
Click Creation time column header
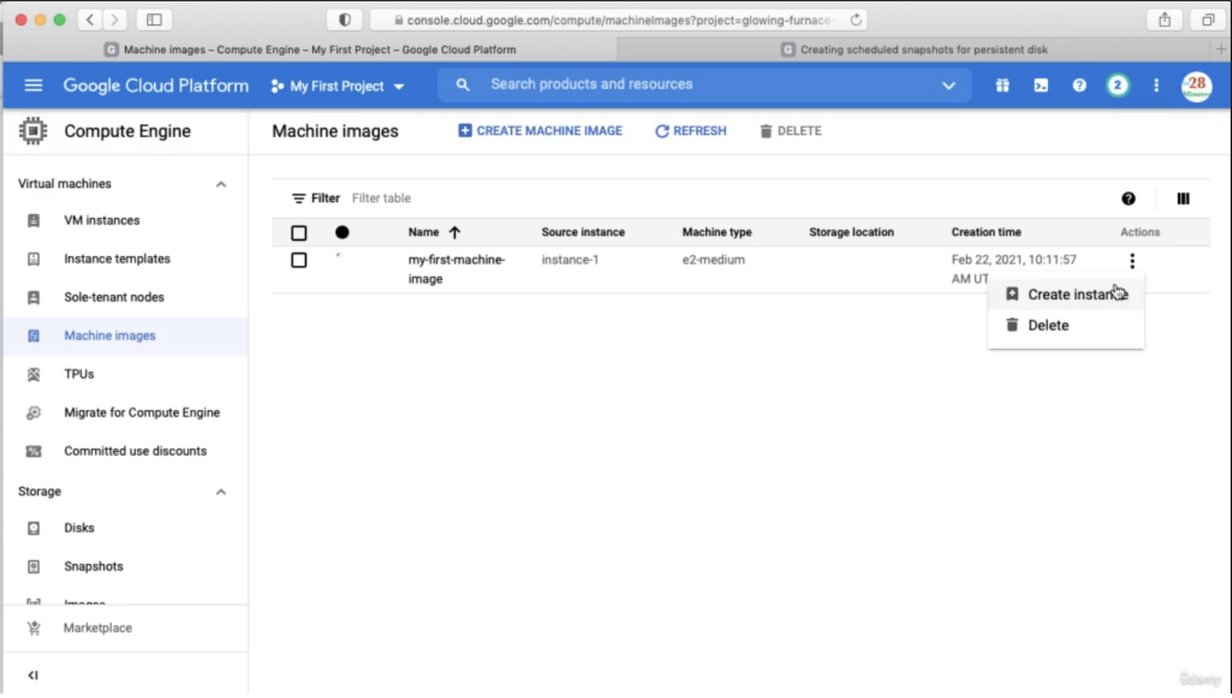[x=986, y=232]
